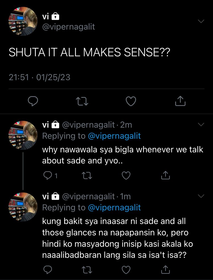Reply to the sade and yvo tweet

click(x=50, y=176)
